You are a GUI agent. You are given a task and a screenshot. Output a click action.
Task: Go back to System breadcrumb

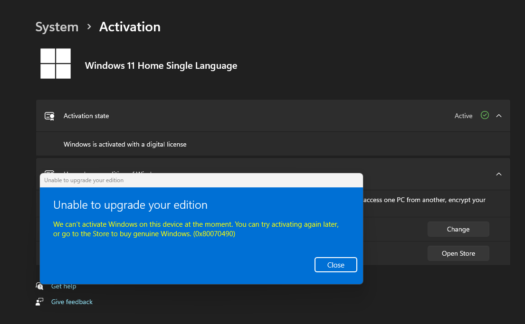57,27
